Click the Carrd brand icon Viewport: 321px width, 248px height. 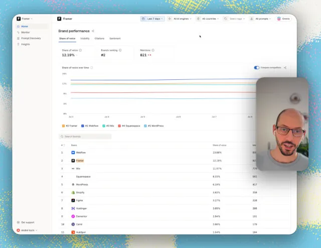click(x=73, y=224)
